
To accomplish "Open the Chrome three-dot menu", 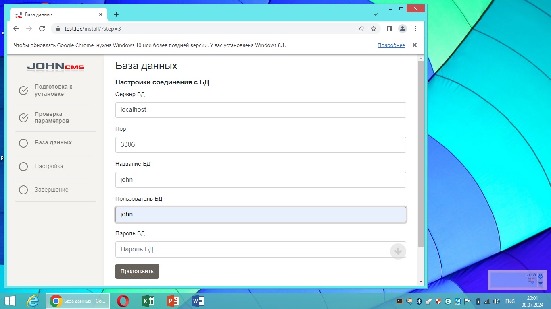I will (415, 29).
